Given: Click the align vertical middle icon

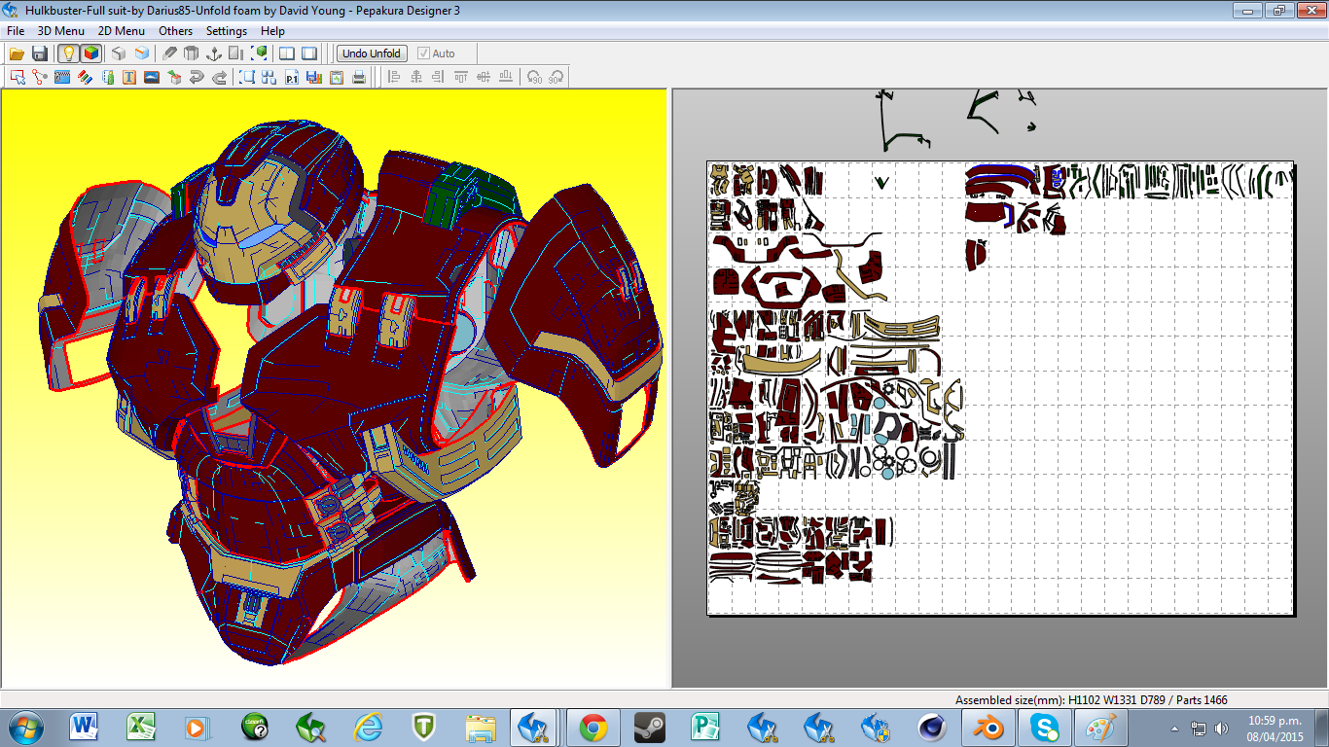Looking at the screenshot, I should coord(484,77).
